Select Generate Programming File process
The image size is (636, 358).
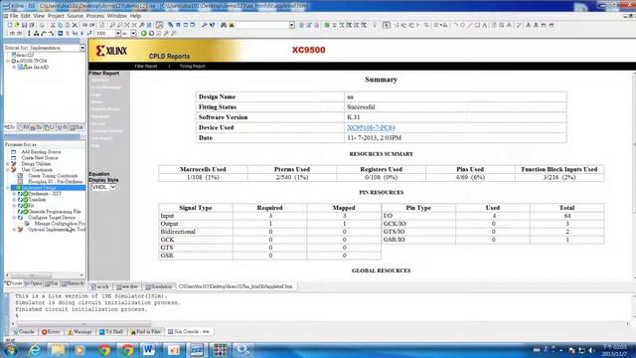(55, 212)
